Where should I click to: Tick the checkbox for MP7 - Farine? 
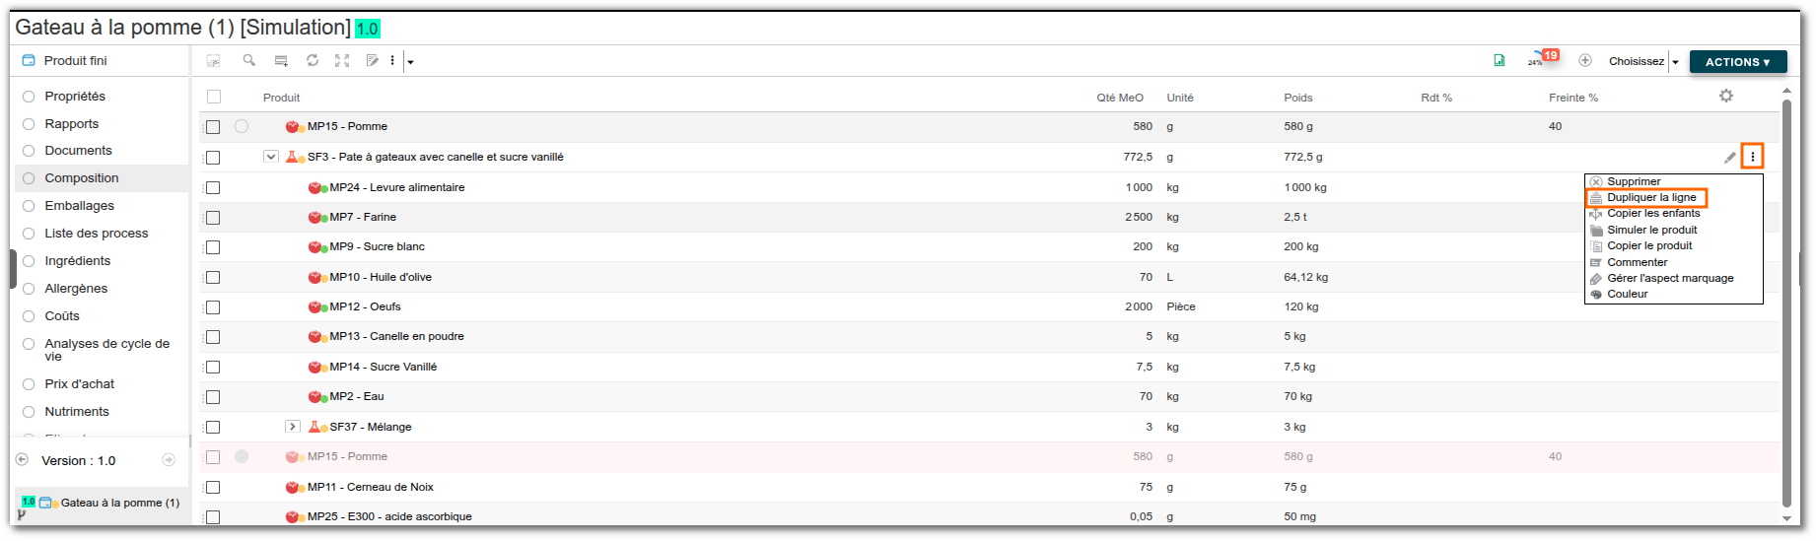click(x=213, y=218)
